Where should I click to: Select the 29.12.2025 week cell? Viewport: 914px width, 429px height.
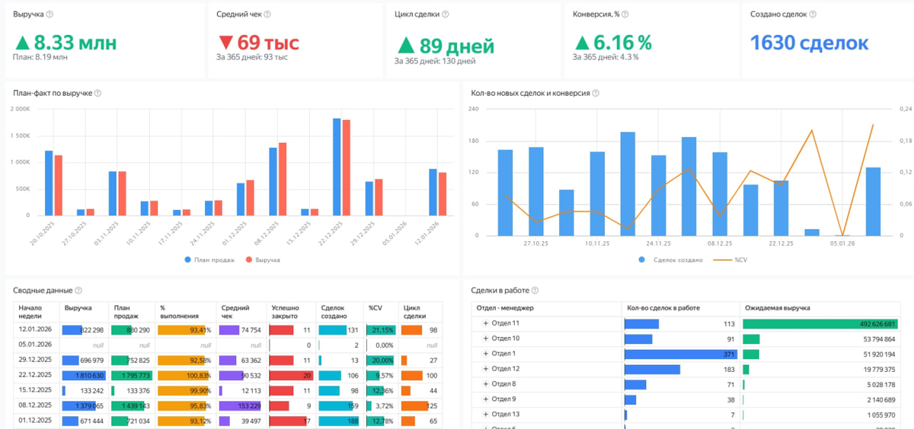pos(37,361)
